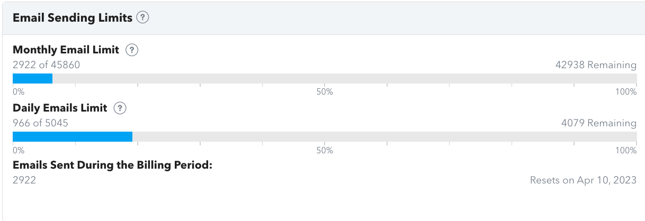Click the 50% marker under monthly bar

tap(325, 92)
